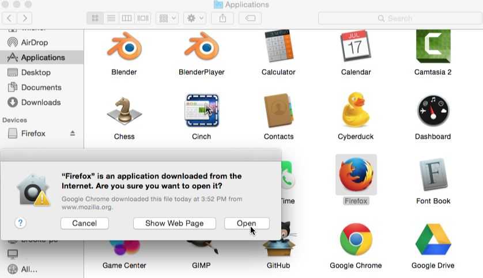Select Applications in the sidebar
Image resolution: width=483 pixels, height=278 pixels.
42,58
